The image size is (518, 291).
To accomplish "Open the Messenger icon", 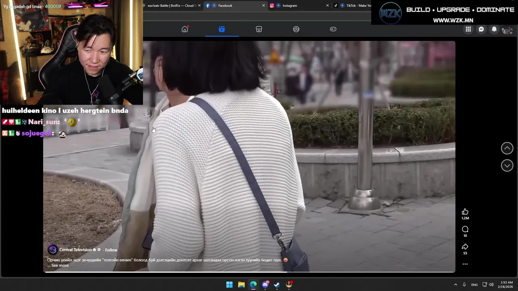I will [481, 29].
